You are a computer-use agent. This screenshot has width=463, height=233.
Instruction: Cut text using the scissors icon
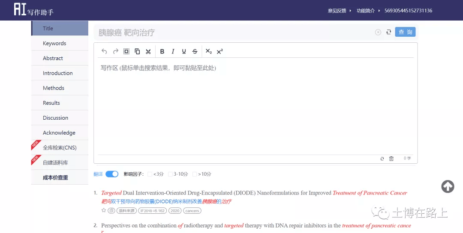148,52
